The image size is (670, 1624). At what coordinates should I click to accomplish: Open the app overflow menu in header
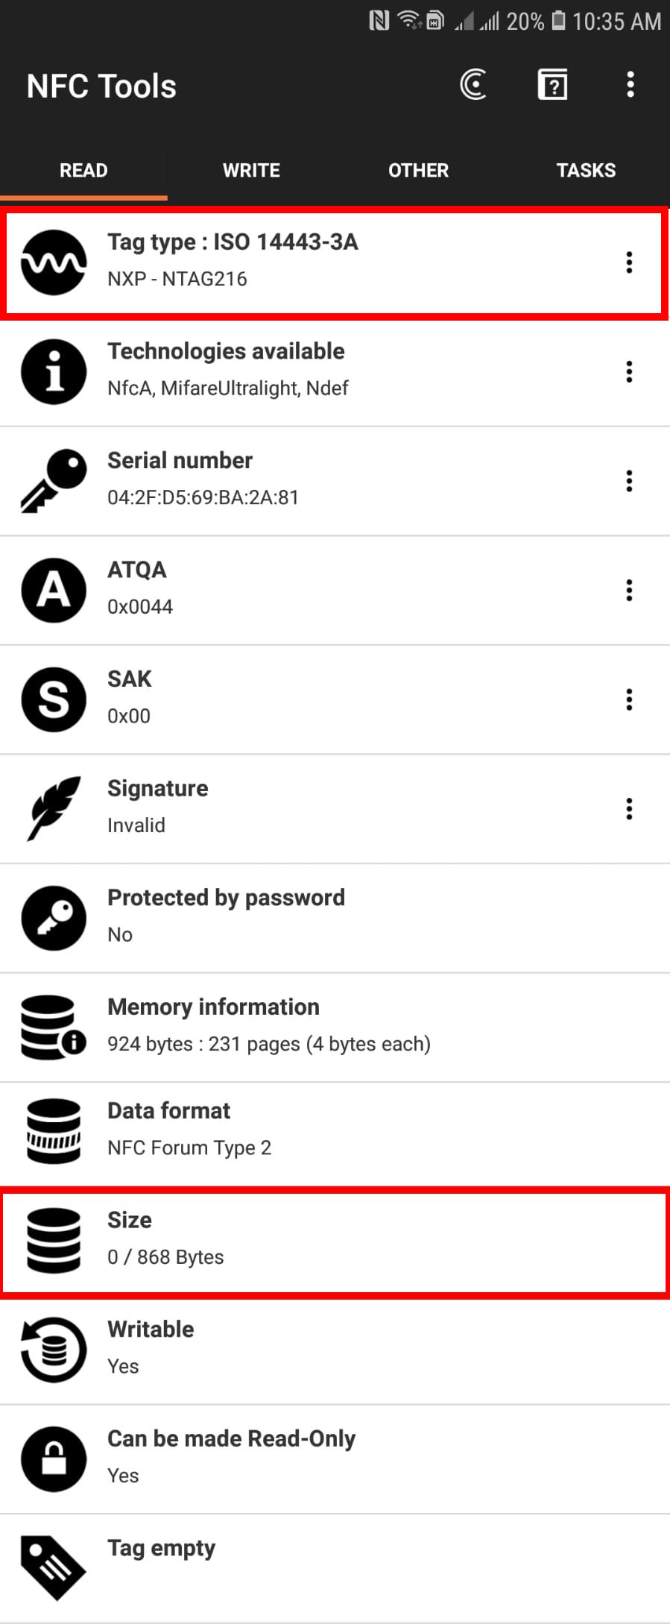(x=631, y=85)
